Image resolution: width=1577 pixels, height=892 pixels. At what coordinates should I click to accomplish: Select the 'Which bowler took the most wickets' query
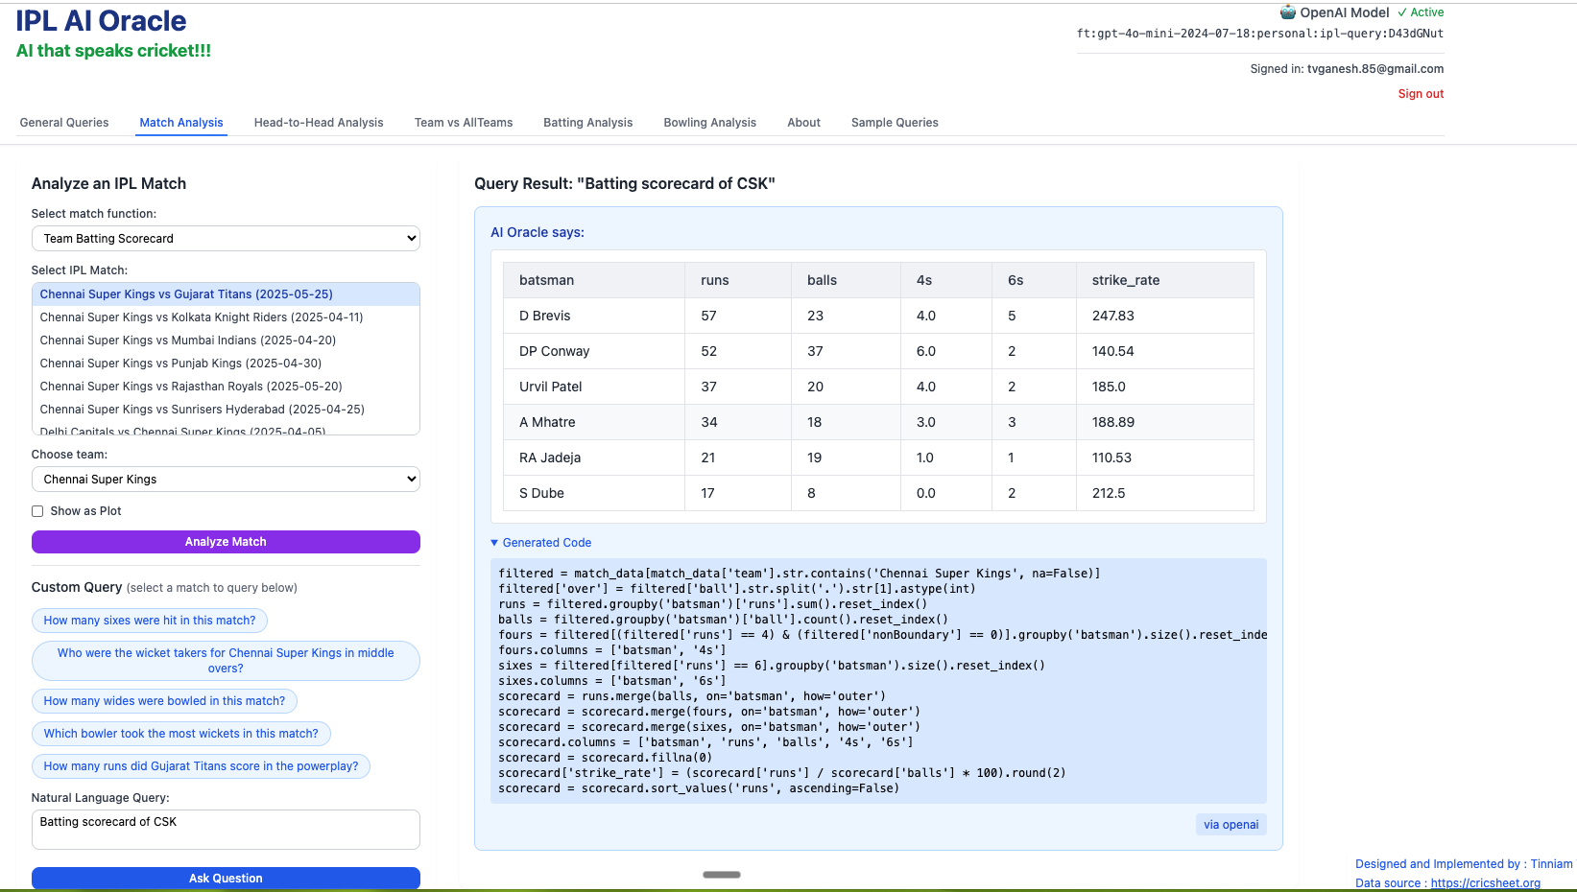tap(180, 734)
